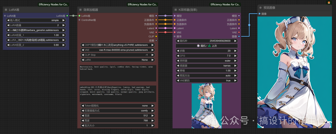The width and height of the screenshot is (336, 134).
Task: Decrease CLIP Skip with its left arrow
Action: [83, 55]
